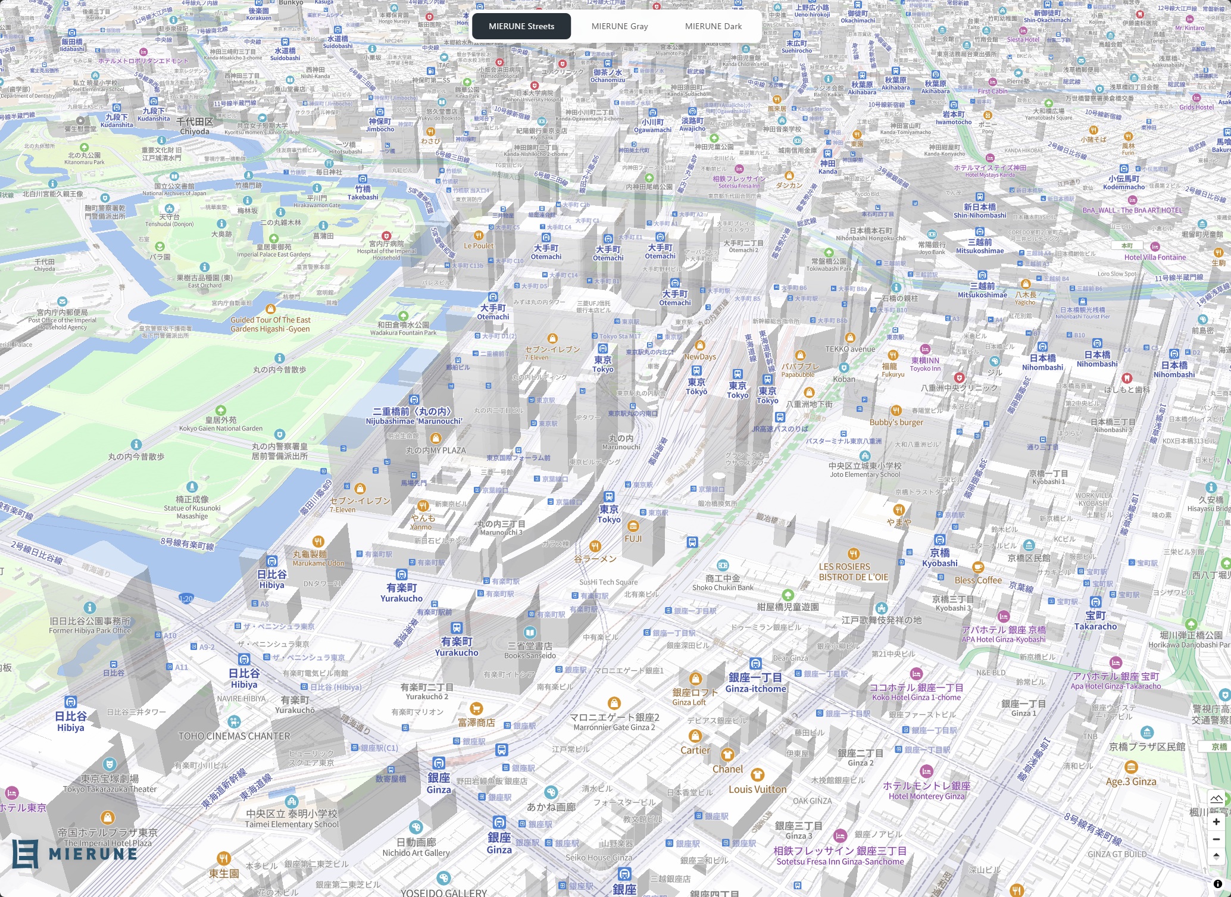Switch to the MIERUNE Streets style tab
This screenshot has width=1231, height=897.
521,26
